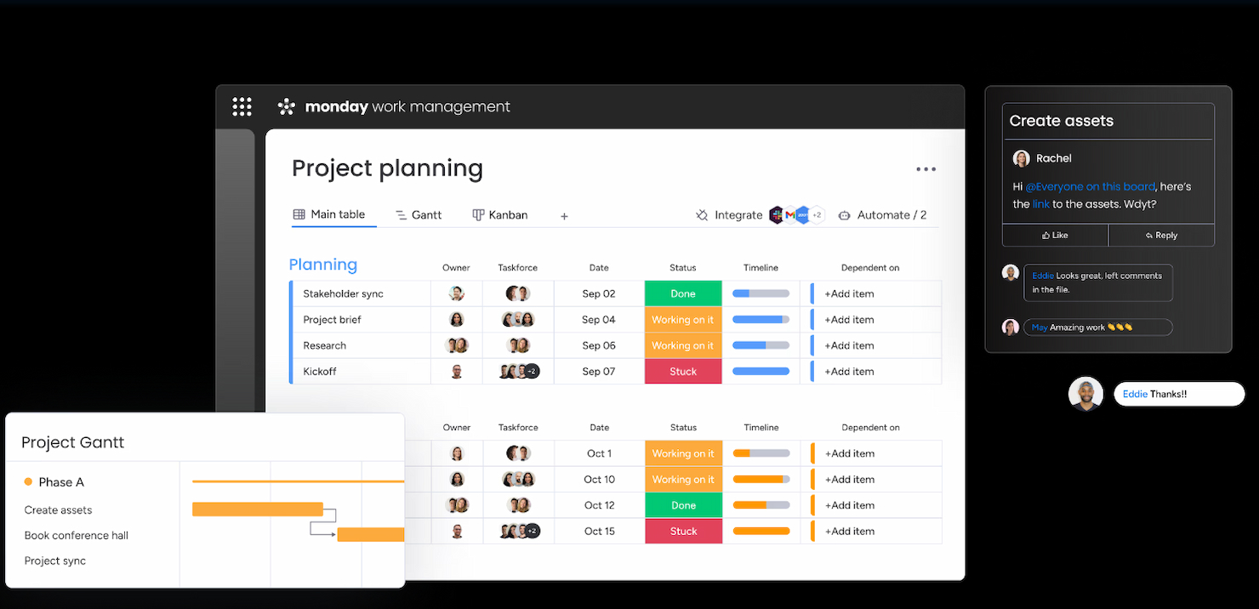Screen dimensions: 1259x609
Task: Change the Working on it status for Research
Action: pyautogui.click(x=683, y=345)
